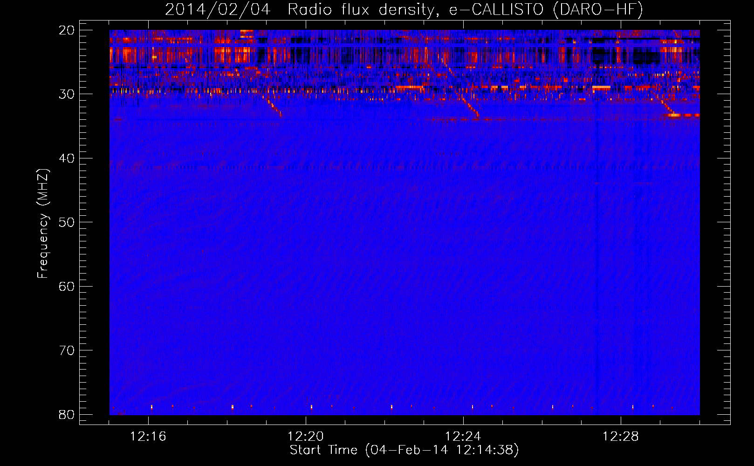Click the 30 MHz frequency tick label
Image resolution: width=754 pixels, height=466 pixels.
(x=67, y=94)
